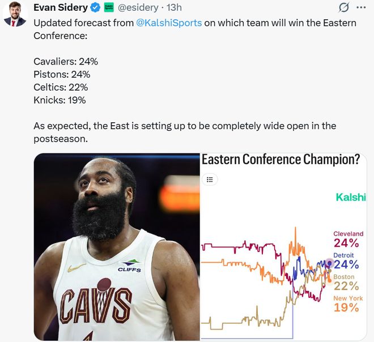The width and height of the screenshot is (374, 342).
Task: Click the blue verified checkmark badge
Action: pos(96,7)
